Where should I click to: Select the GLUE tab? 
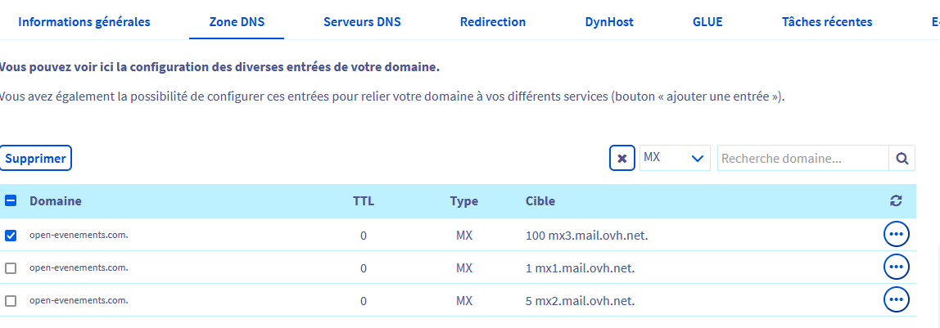coord(707,22)
